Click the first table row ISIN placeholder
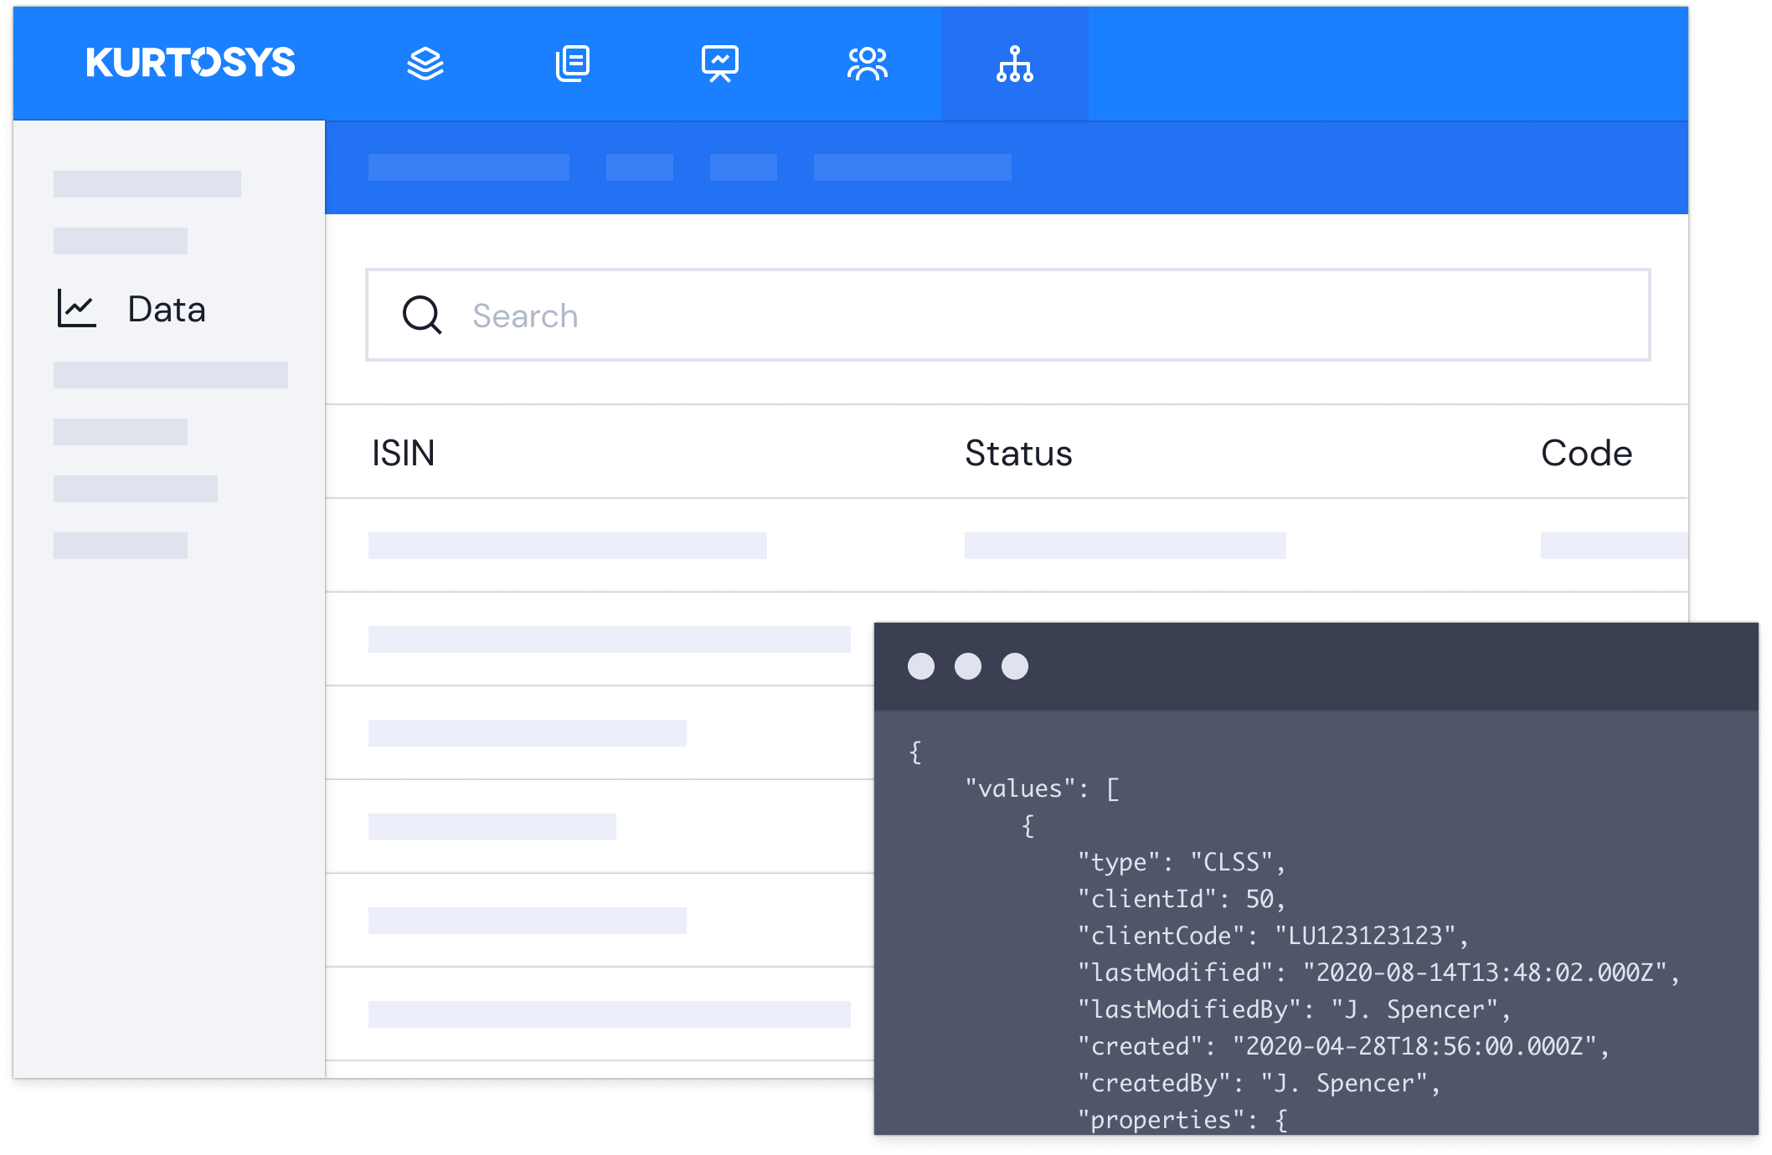 pos(567,546)
